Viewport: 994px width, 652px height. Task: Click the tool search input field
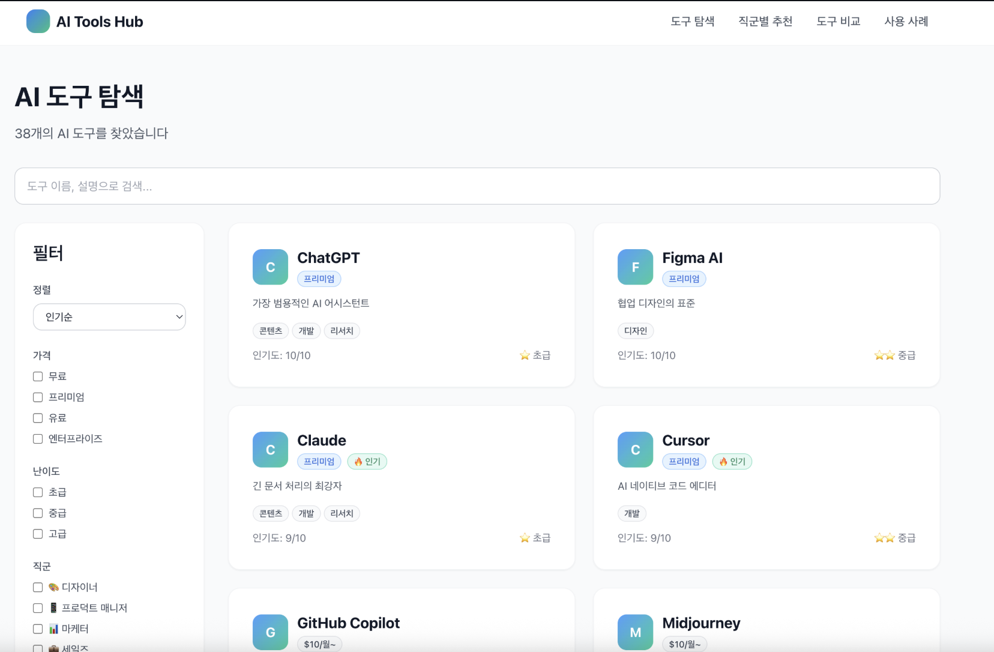478,186
